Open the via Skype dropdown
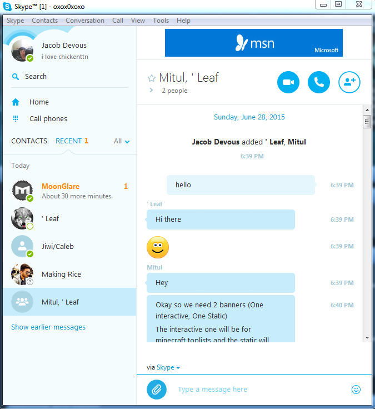The width and height of the screenshot is (375, 409). 168,367
